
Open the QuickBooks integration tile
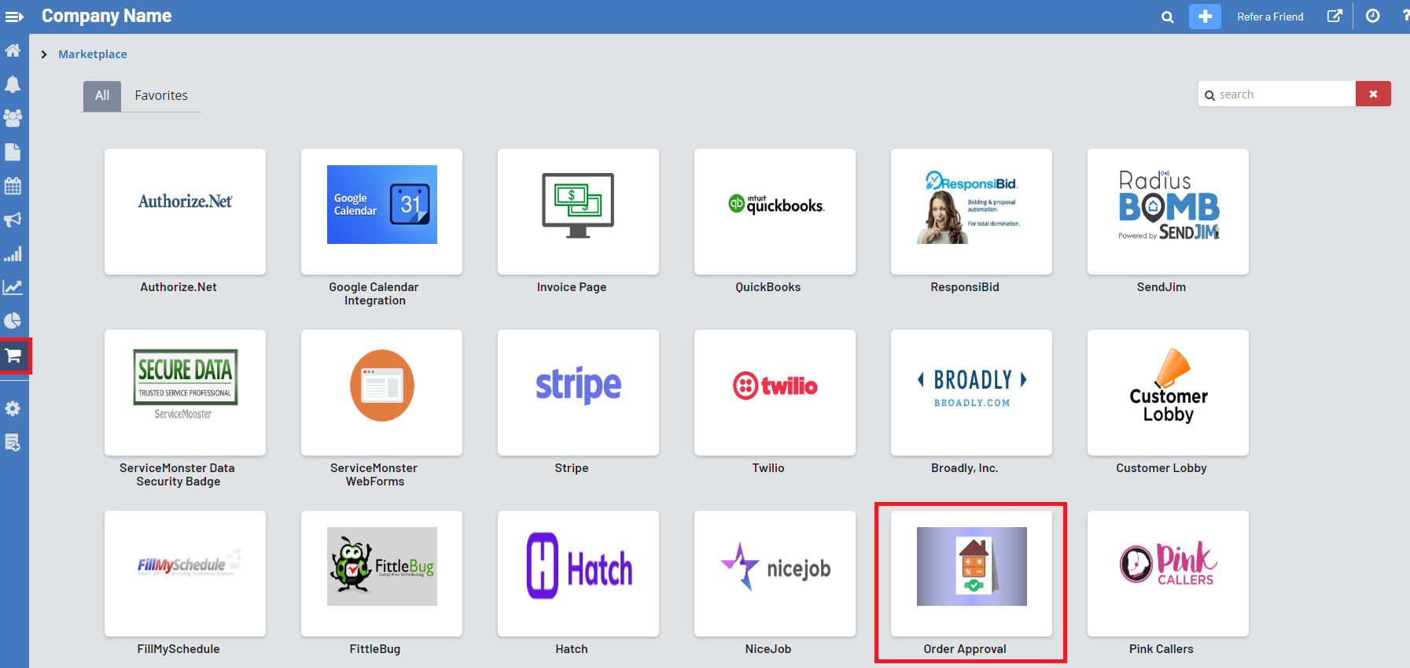pyautogui.click(x=775, y=212)
